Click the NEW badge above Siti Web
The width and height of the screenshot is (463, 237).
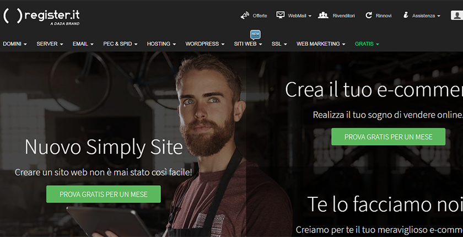255,34
